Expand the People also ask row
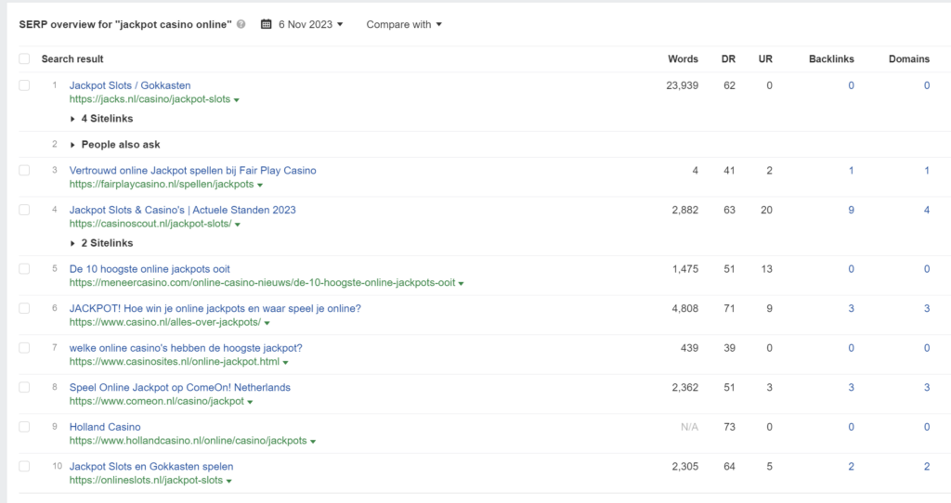The width and height of the screenshot is (951, 503). (x=120, y=145)
